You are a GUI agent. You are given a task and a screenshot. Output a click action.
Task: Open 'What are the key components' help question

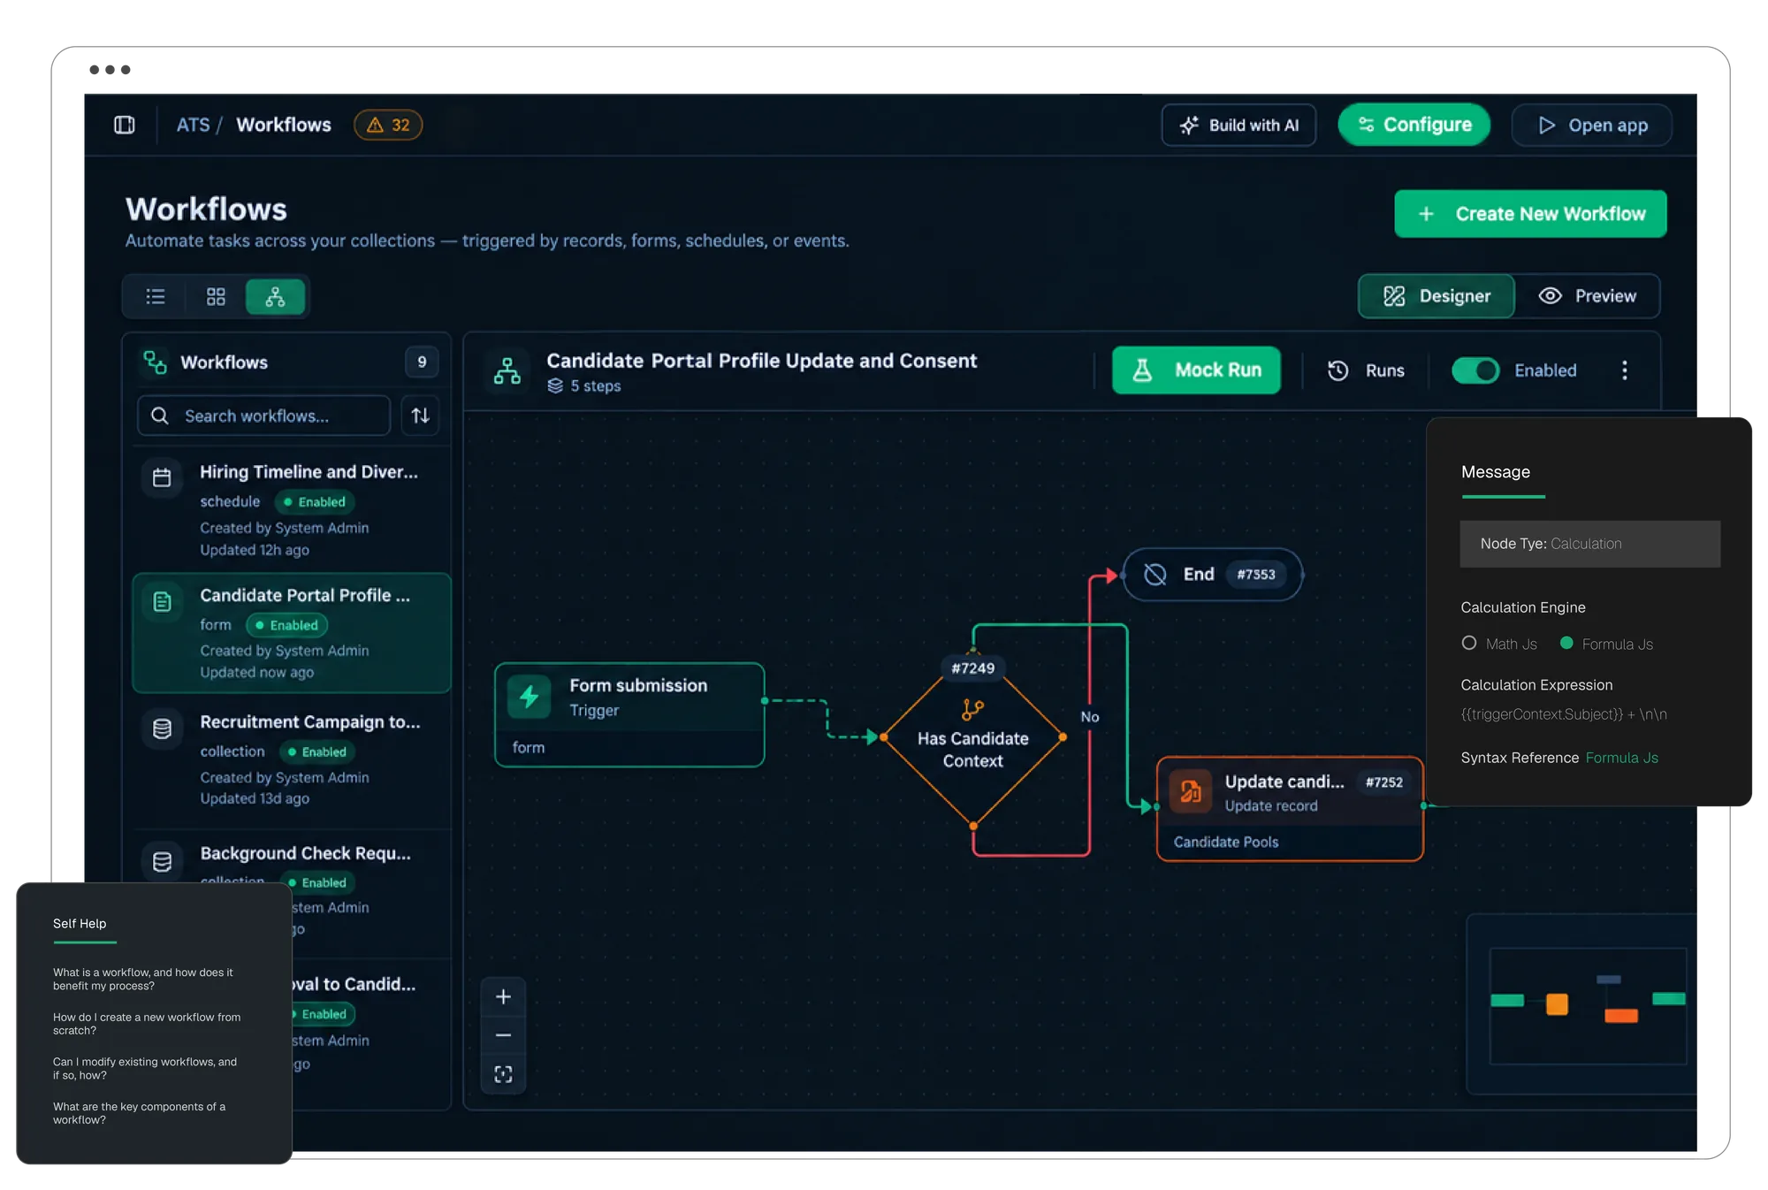click(x=139, y=1113)
